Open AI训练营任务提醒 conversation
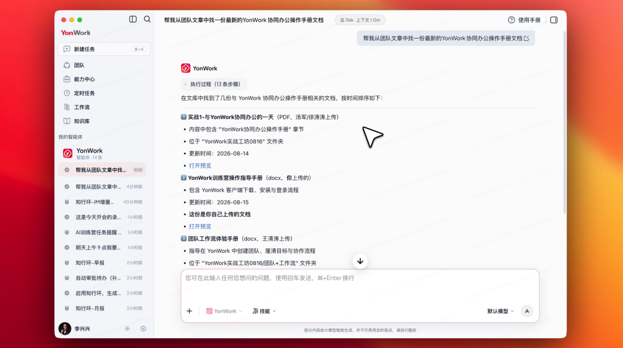 103,232
